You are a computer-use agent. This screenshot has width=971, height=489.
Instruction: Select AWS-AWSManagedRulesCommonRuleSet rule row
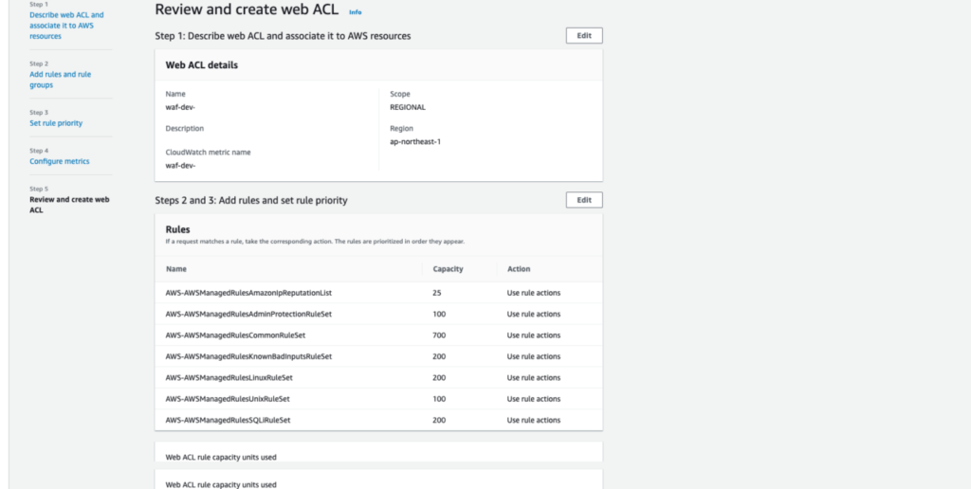pyautogui.click(x=378, y=335)
